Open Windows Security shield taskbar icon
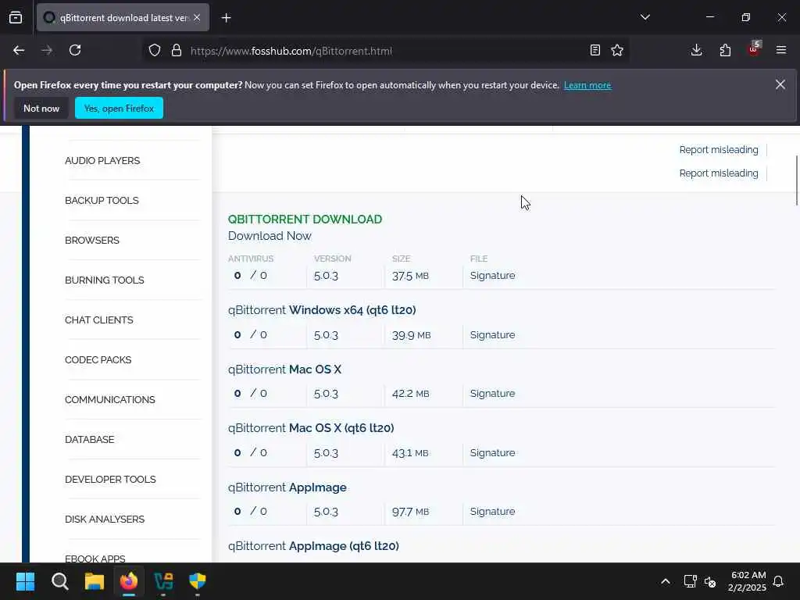800x600 pixels. (198, 581)
